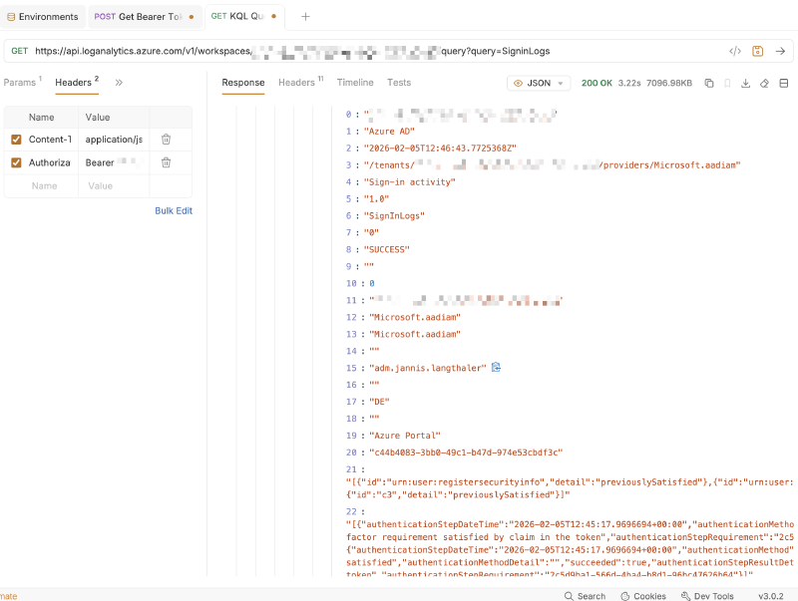Copy the response body to clipboard
The width and height of the screenshot is (798, 601).
coord(709,84)
